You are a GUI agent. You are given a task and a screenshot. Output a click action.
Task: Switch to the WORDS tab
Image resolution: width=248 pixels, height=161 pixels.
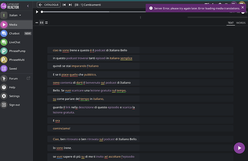pos(241,23)
